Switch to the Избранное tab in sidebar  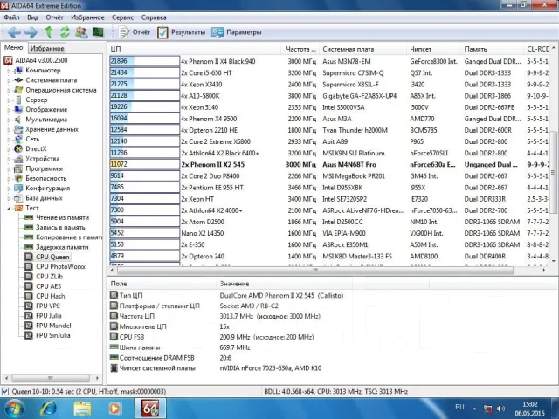[x=47, y=48]
